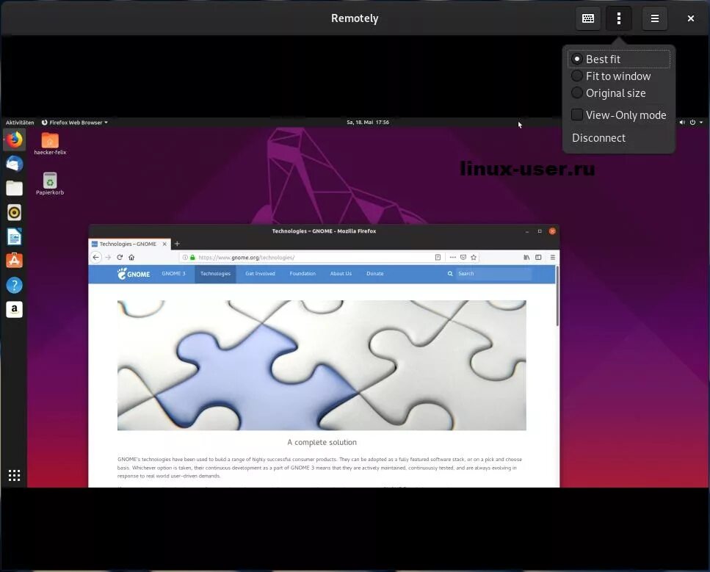This screenshot has height=572, width=710.
Task: Click the GNOME logo on the website
Action: pyautogui.click(x=134, y=274)
